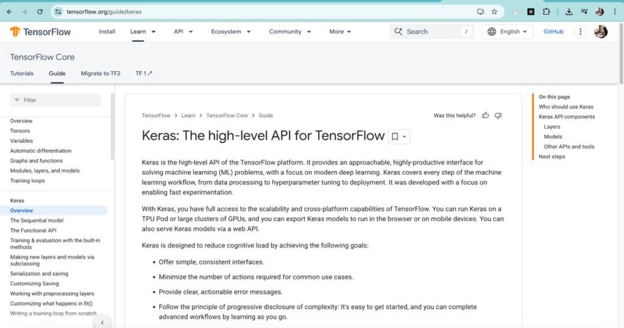The image size is (624, 328).
Task: Click the bookmark icon beside page title
Action: [x=395, y=137]
